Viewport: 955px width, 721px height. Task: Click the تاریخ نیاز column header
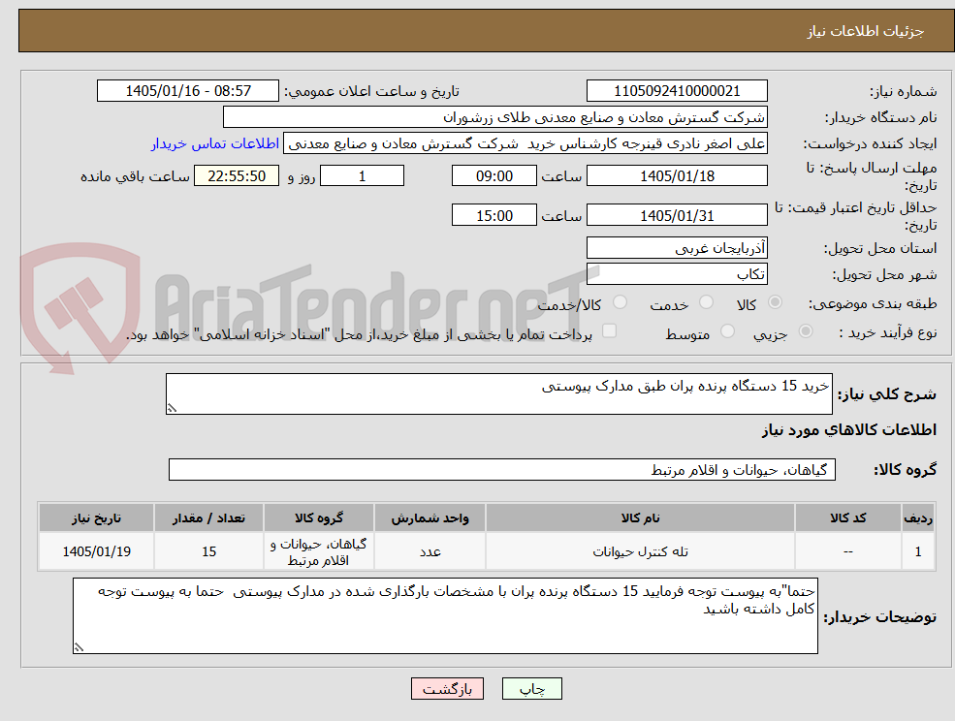96,517
